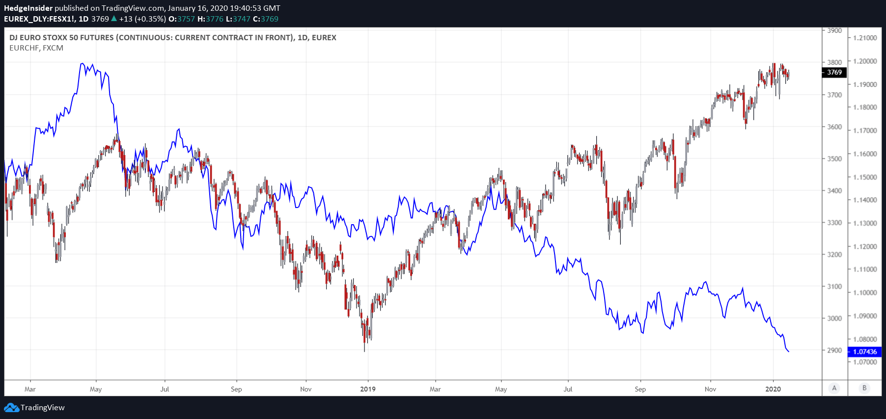Click the green up-arrow change indicator
886x419 pixels.
pyautogui.click(x=114, y=19)
